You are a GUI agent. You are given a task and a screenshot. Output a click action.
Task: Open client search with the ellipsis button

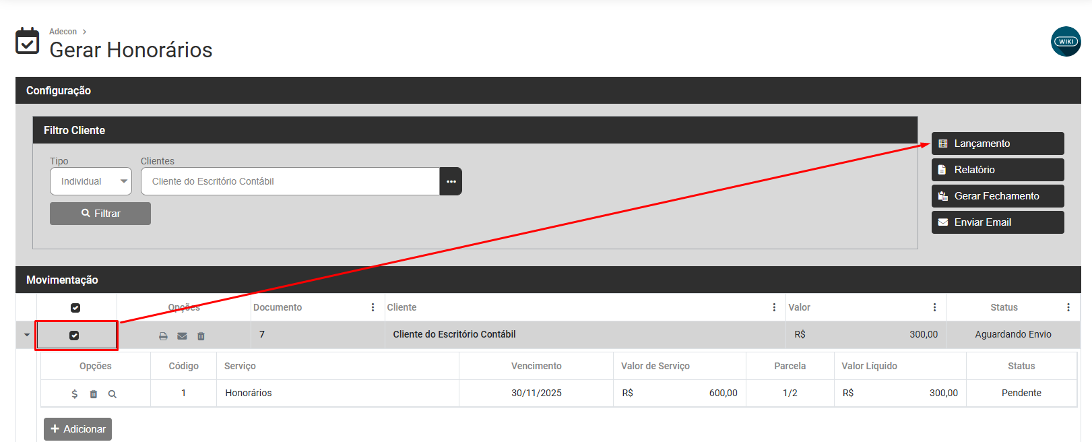451,181
